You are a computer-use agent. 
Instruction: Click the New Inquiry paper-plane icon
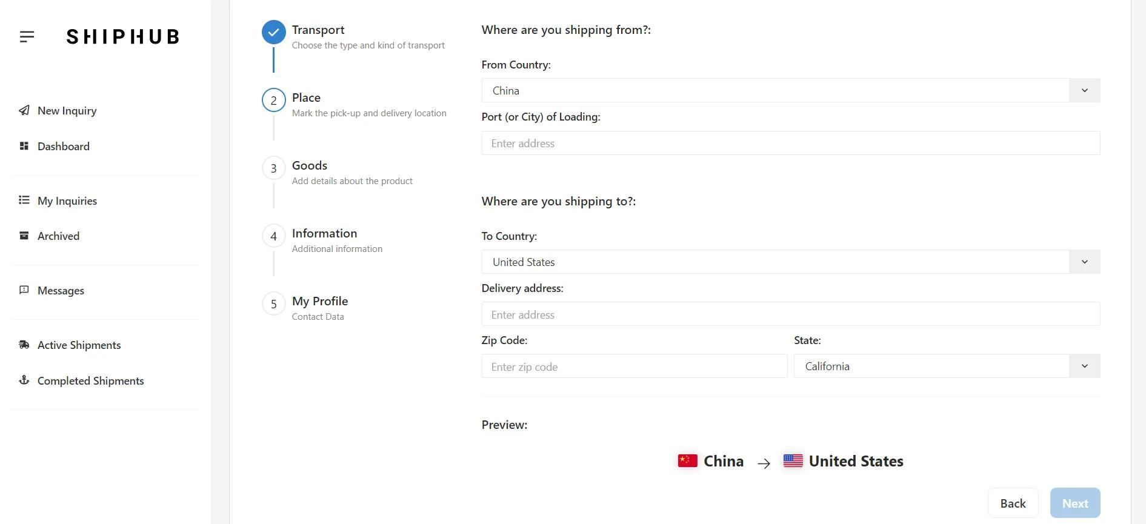click(24, 110)
